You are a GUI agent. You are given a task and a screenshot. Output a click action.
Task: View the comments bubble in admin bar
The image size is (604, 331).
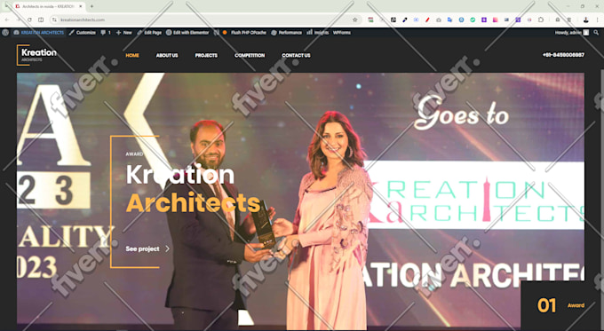pyautogui.click(x=106, y=33)
